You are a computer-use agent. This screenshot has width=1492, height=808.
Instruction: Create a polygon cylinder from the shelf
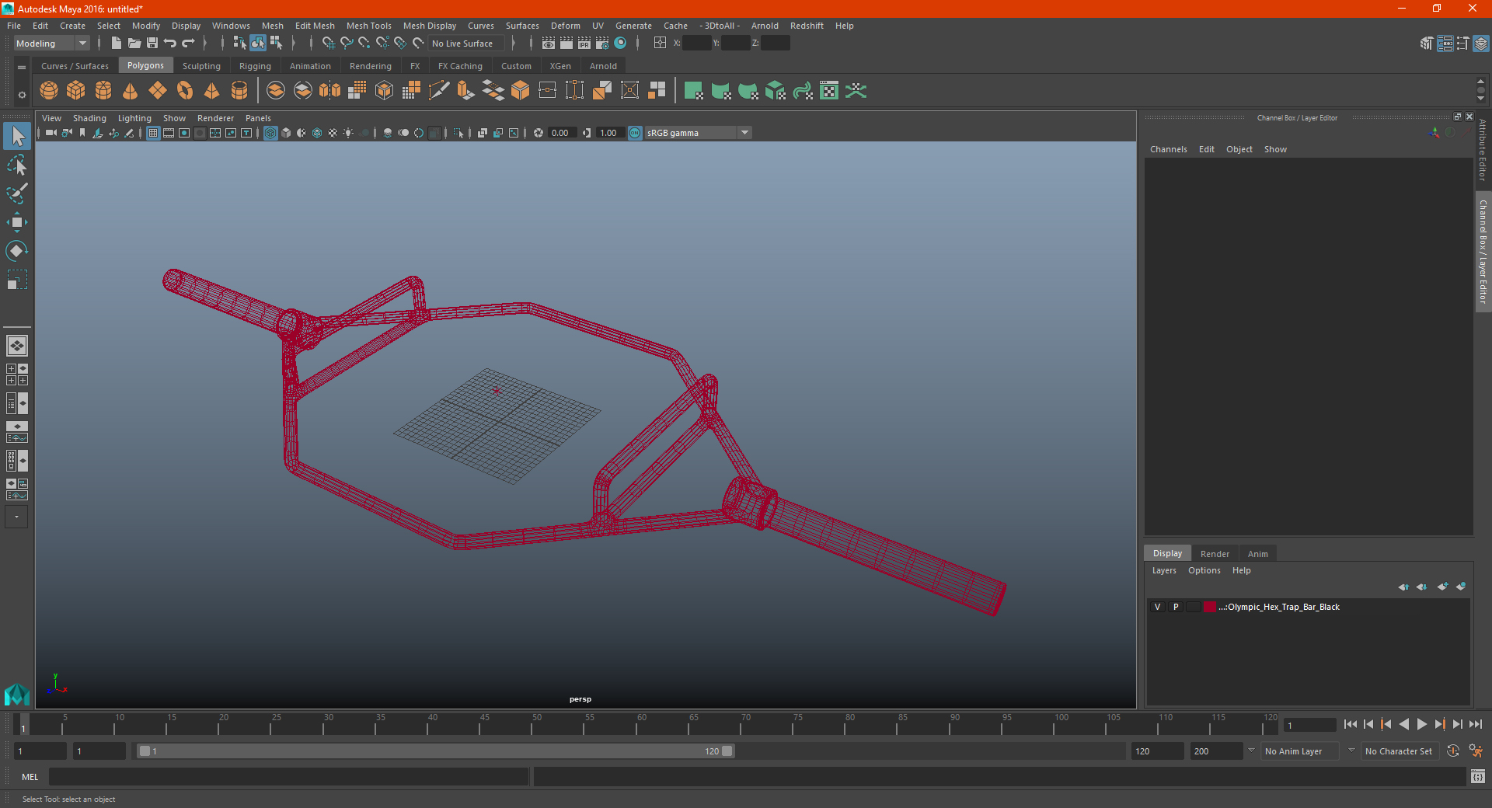click(x=103, y=91)
